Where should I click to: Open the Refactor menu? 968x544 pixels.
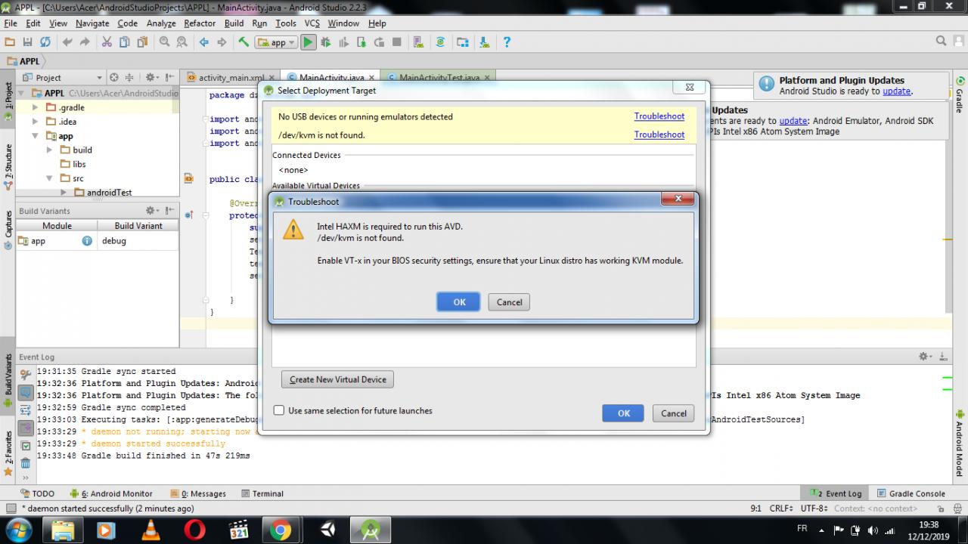[x=200, y=23]
